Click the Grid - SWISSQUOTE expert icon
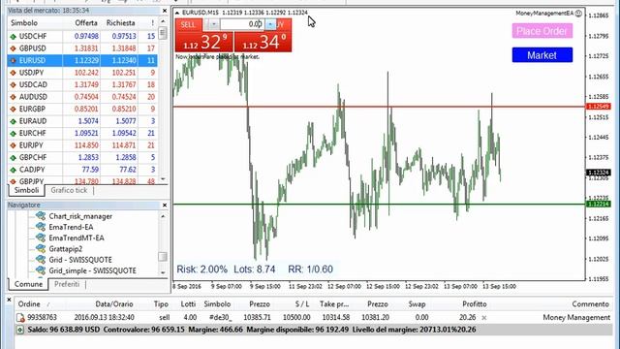The height and width of the screenshot is (349, 620). [x=41, y=260]
